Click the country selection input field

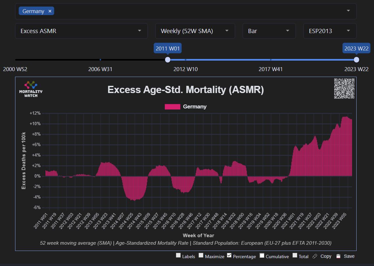[197, 11]
